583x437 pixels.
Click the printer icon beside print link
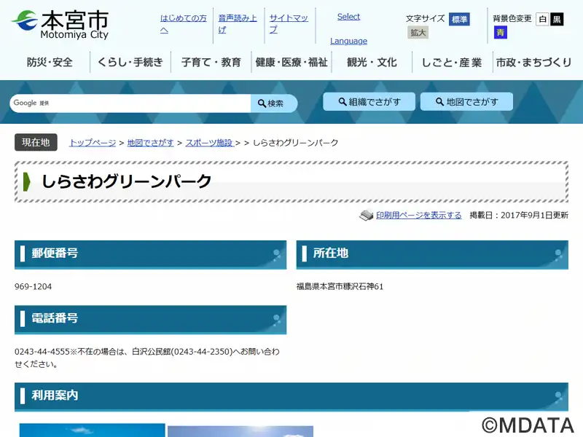click(x=366, y=215)
